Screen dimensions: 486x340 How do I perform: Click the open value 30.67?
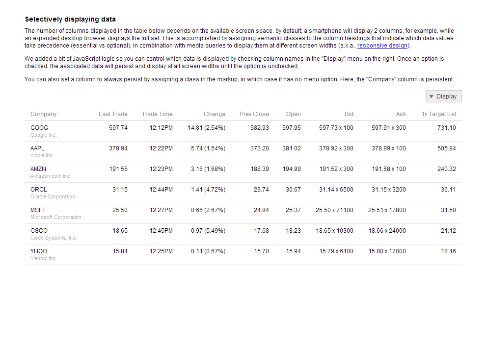pyautogui.click(x=293, y=189)
